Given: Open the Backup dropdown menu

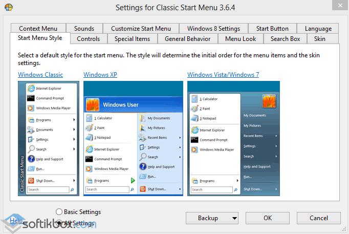Looking at the screenshot, I should click(212, 218).
